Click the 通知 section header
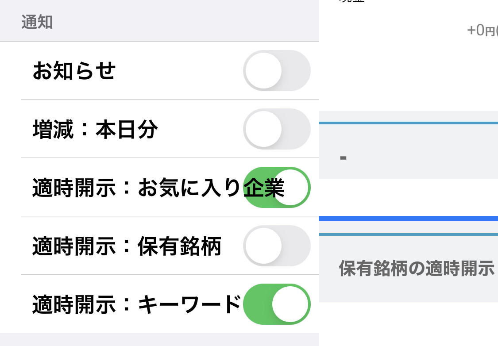The height and width of the screenshot is (346, 498). [37, 22]
